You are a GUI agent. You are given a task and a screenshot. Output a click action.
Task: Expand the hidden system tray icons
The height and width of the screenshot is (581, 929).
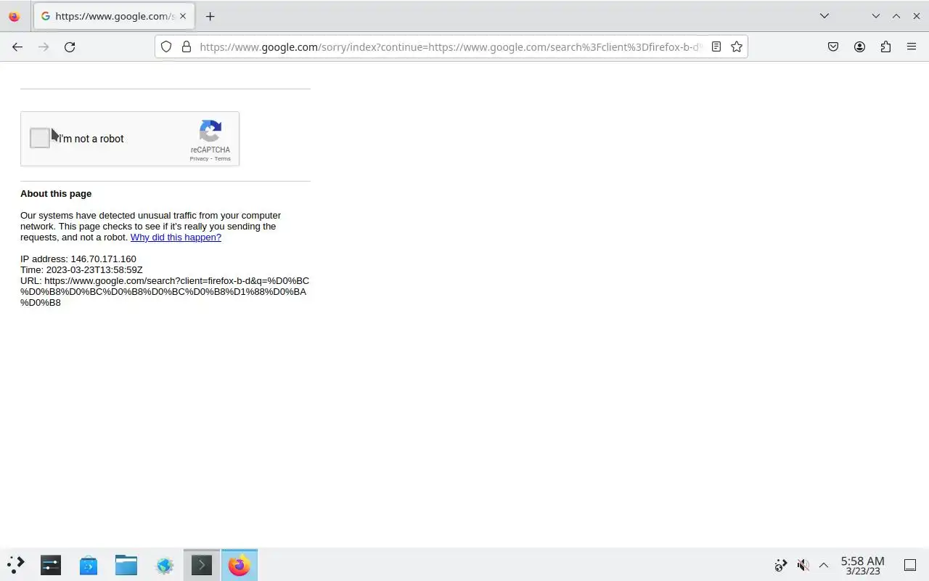pos(824,565)
